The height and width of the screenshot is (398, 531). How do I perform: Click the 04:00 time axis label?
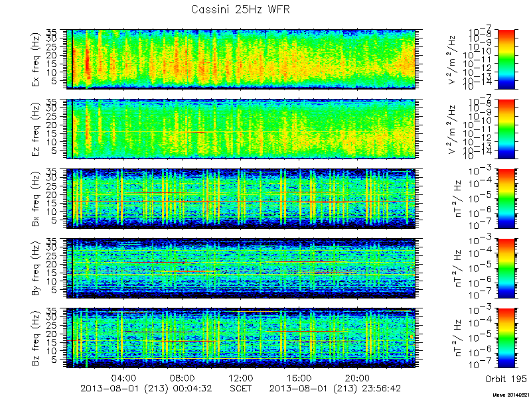(124, 377)
